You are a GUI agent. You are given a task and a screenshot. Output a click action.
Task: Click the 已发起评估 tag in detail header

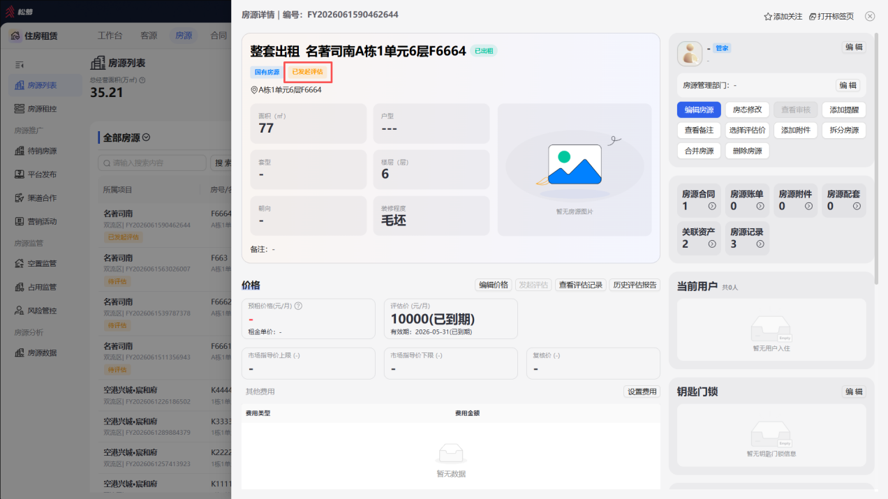[307, 72]
